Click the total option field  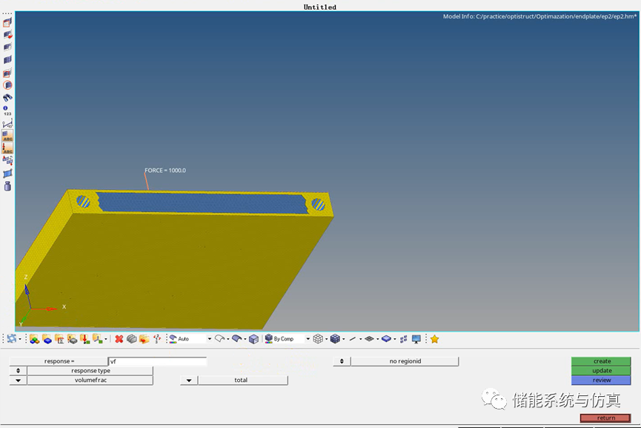pyautogui.click(x=243, y=380)
